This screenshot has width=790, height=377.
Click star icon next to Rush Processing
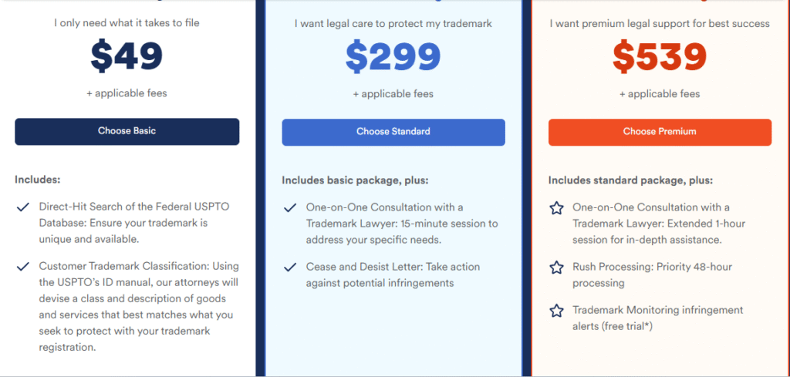click(x=556, y=268)
